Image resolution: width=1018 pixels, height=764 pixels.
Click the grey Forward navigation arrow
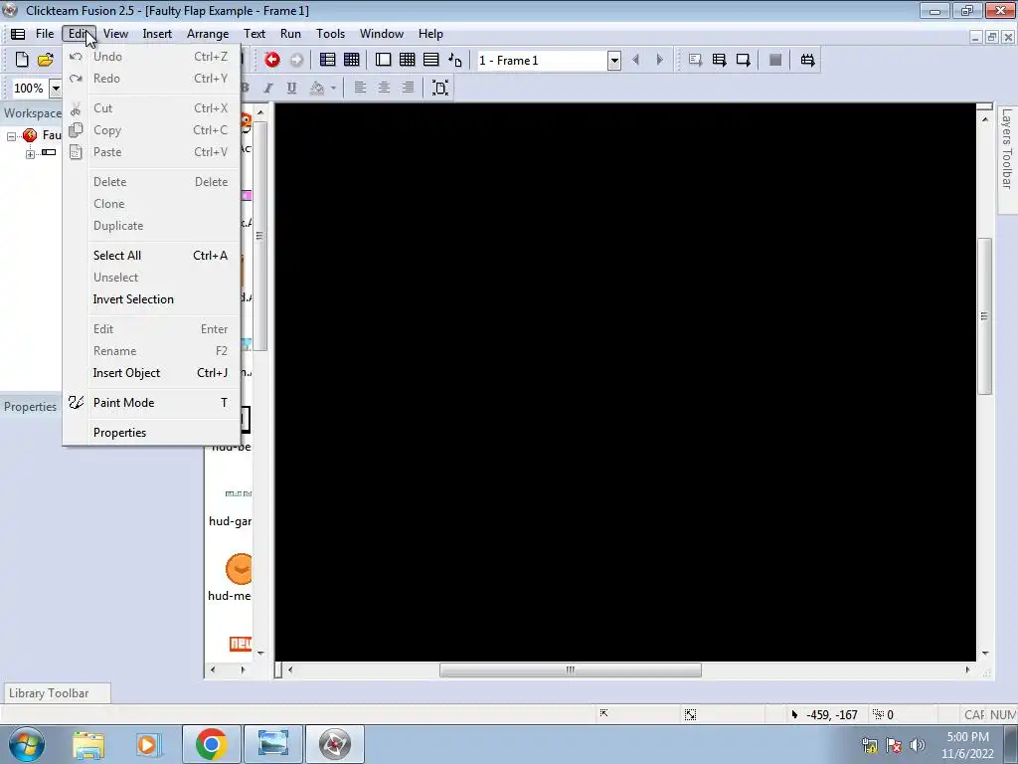pos(296,60)
